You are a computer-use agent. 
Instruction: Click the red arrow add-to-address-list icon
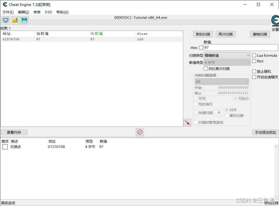tap(187, 123)
